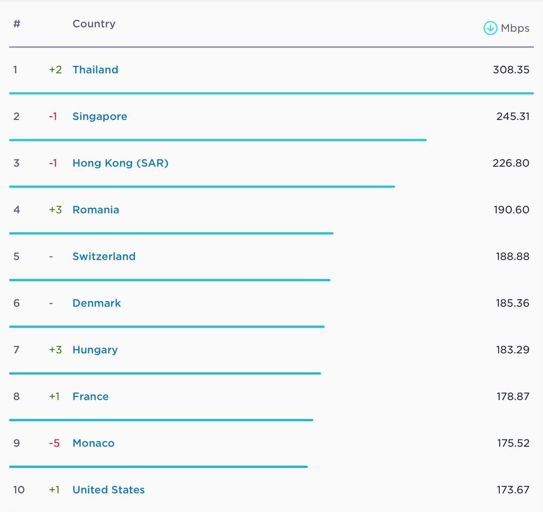Viewport: 543px width, 512px height.
Task: Click Thailand's 308.35 speed value
Action: pos(511,70)
